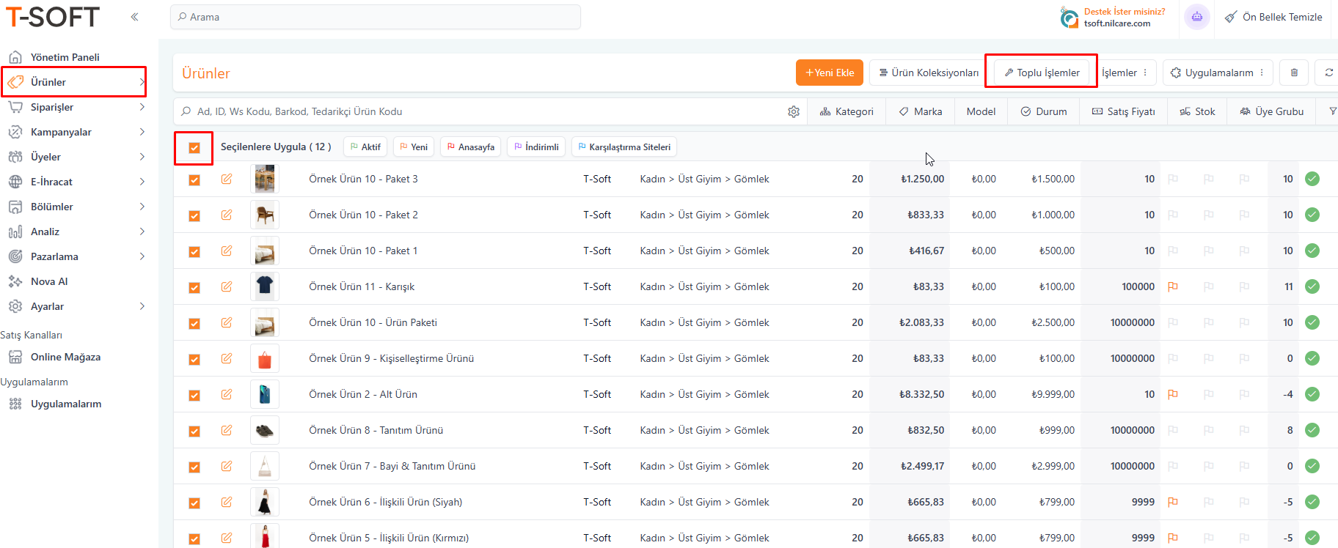The width and height of the screenshot is (1338, 548).
Task: Click green status icon for Örnek Ürün 9 - Kişiselleştirme Ürünü
Action: coord(1312,358)
